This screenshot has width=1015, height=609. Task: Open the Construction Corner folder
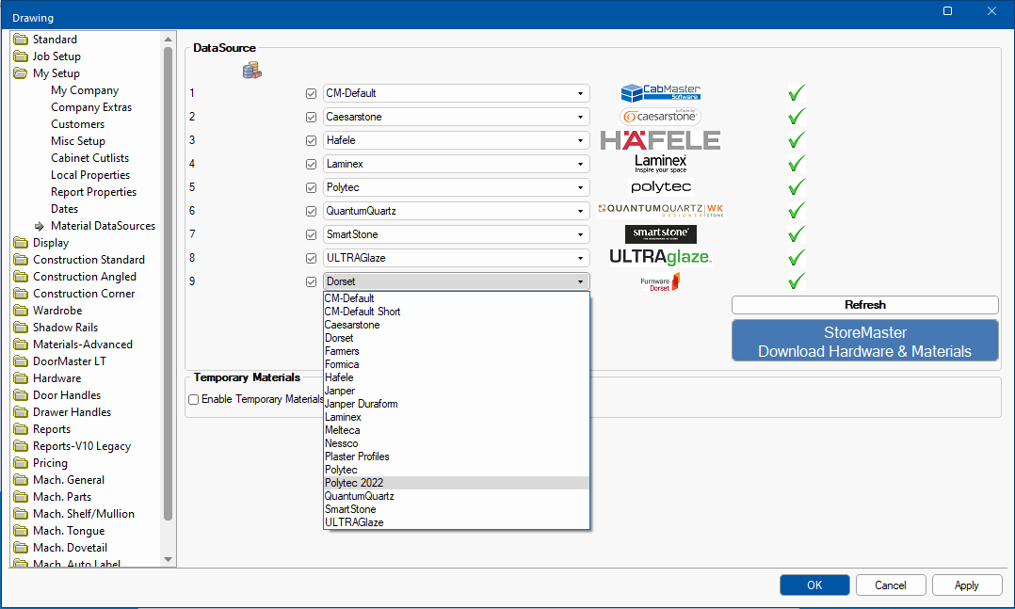[x=84, y=293]
